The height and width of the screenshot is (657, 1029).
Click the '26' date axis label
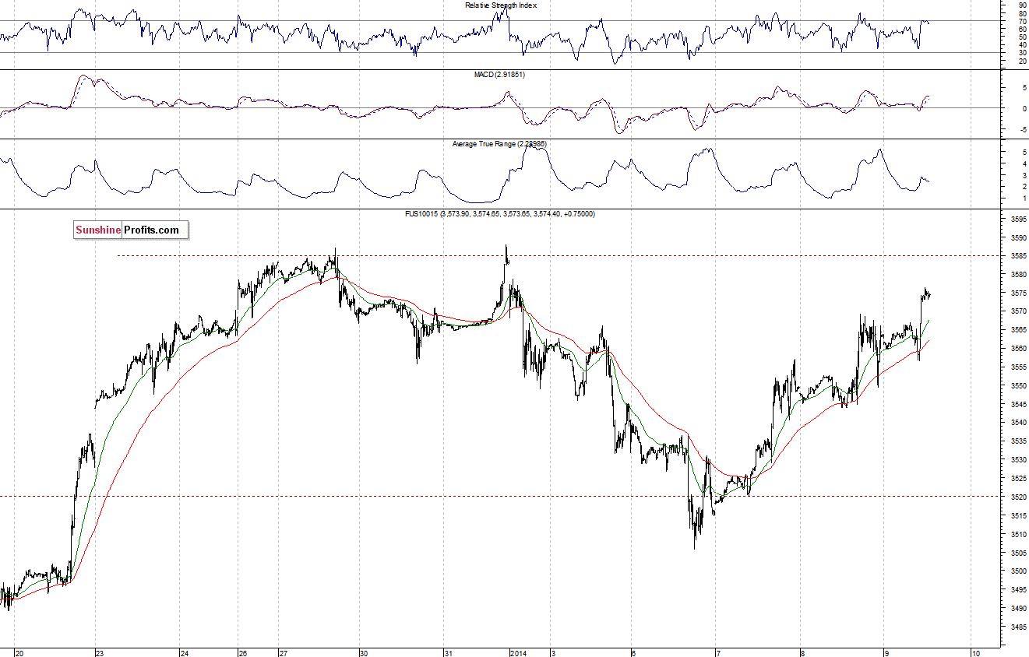(243, 653)
